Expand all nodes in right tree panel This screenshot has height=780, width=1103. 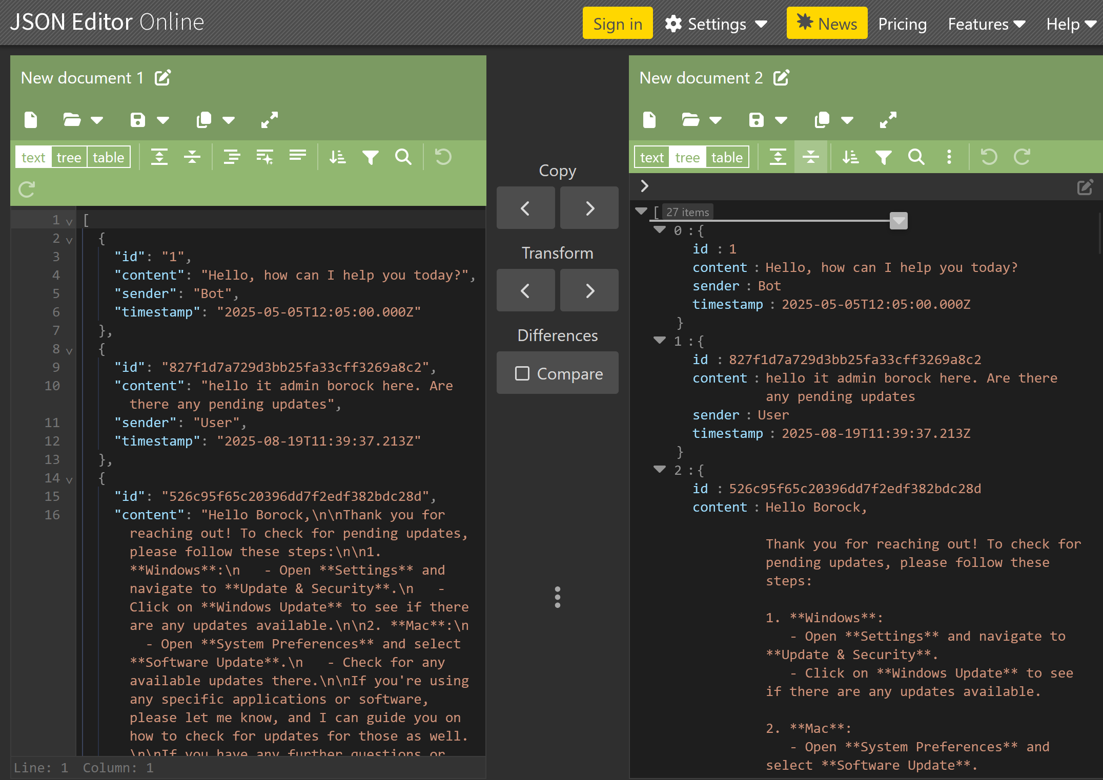click(x=778, y=157)
